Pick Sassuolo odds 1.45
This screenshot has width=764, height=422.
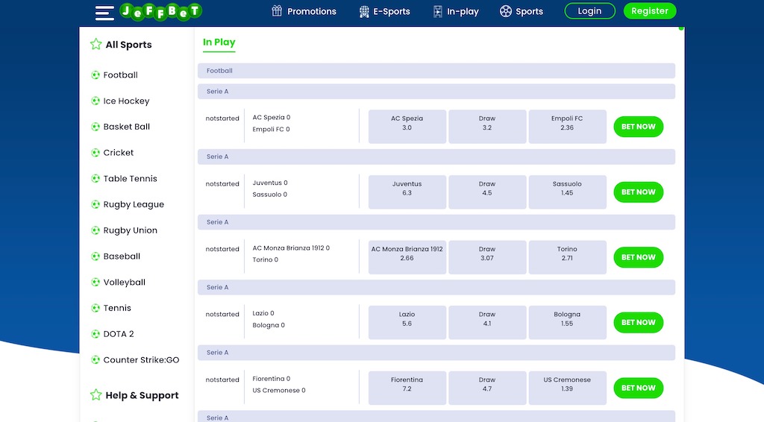click(x=567, y=192)
